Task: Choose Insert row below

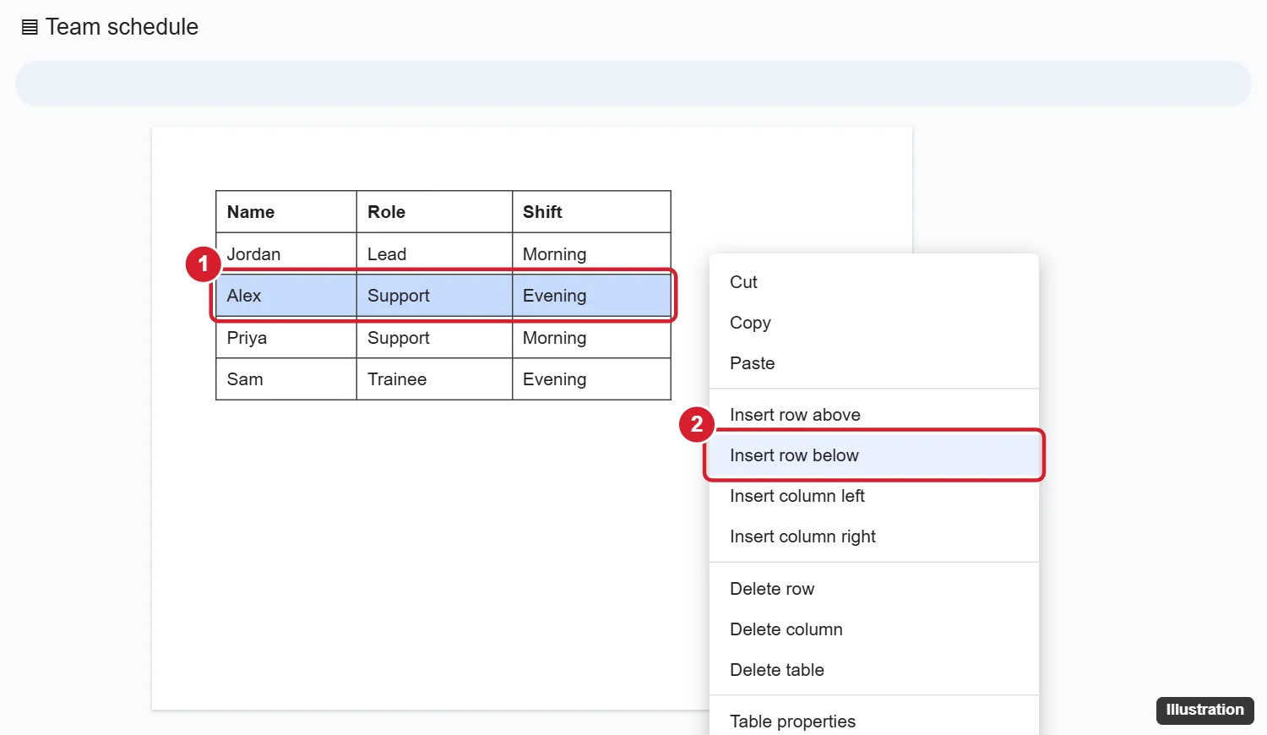Action: 874,455
